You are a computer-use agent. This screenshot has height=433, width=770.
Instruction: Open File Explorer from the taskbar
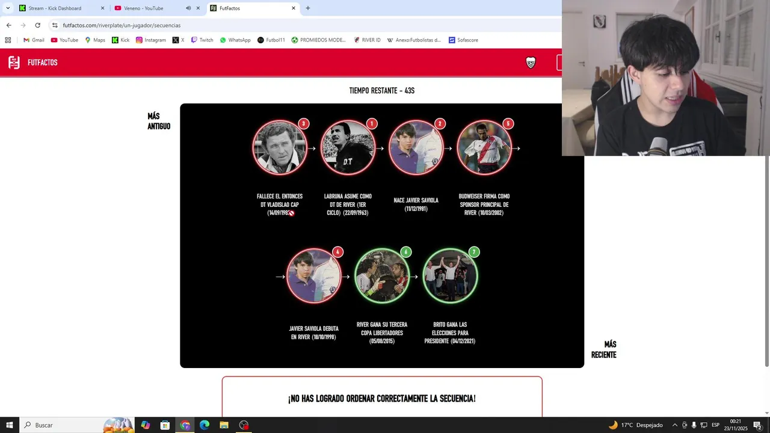pos(224,425)
